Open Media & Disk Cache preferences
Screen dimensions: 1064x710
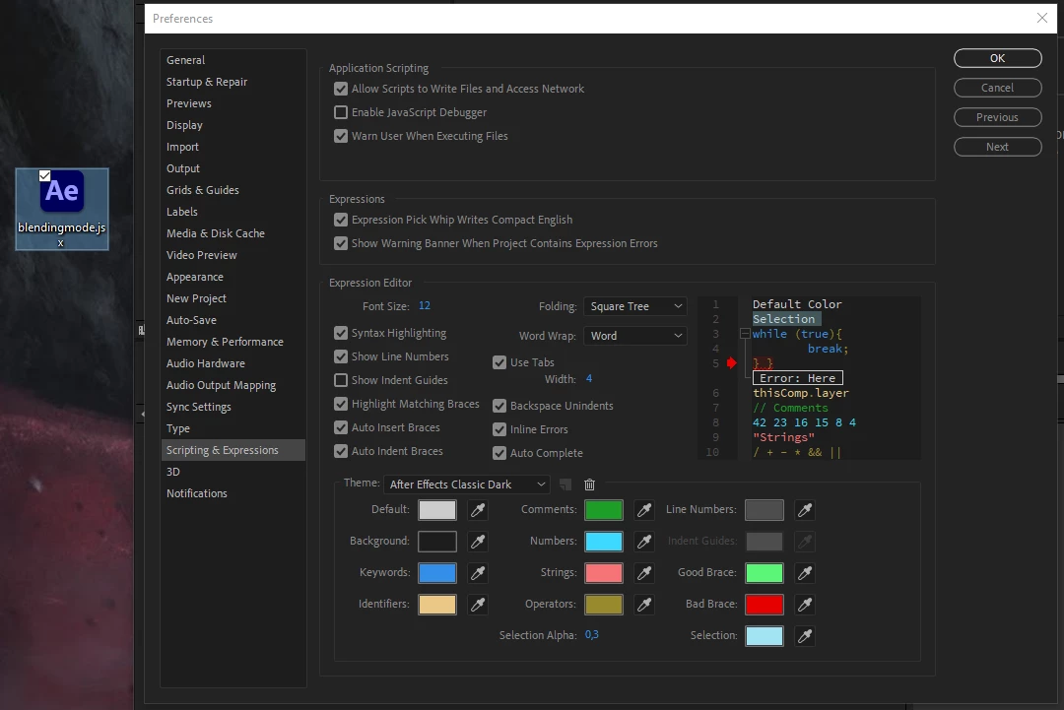click(x=215, y=233)
